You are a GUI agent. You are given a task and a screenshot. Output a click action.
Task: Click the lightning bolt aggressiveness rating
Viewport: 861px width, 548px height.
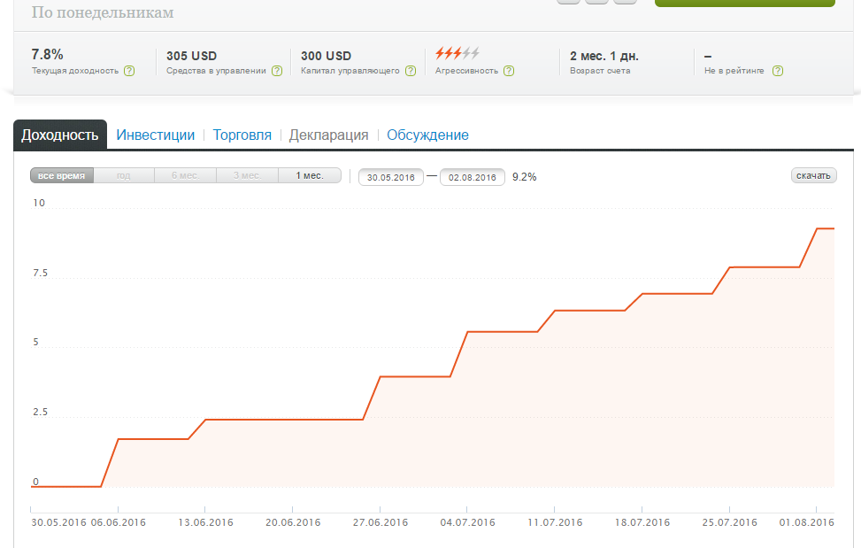coord(457,53)
